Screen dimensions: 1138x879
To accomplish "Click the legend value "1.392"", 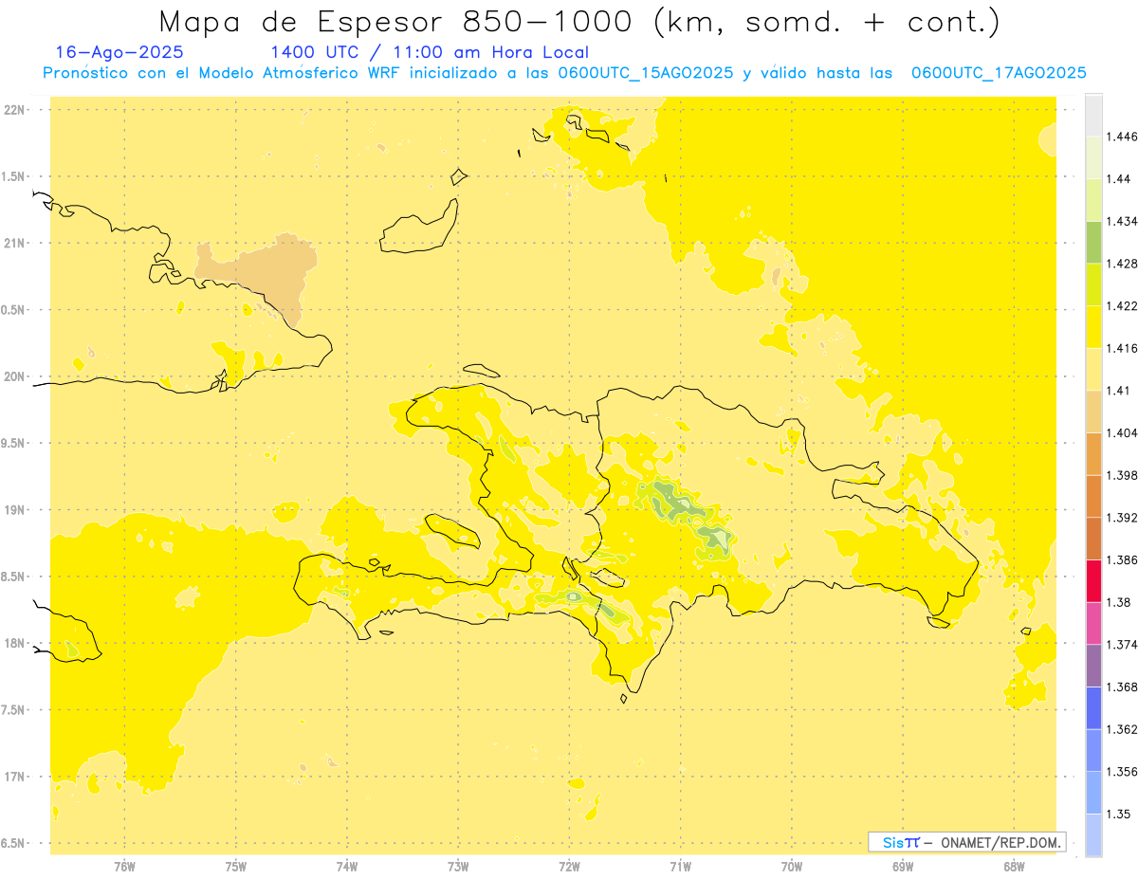I will [x=1123, y=518].
